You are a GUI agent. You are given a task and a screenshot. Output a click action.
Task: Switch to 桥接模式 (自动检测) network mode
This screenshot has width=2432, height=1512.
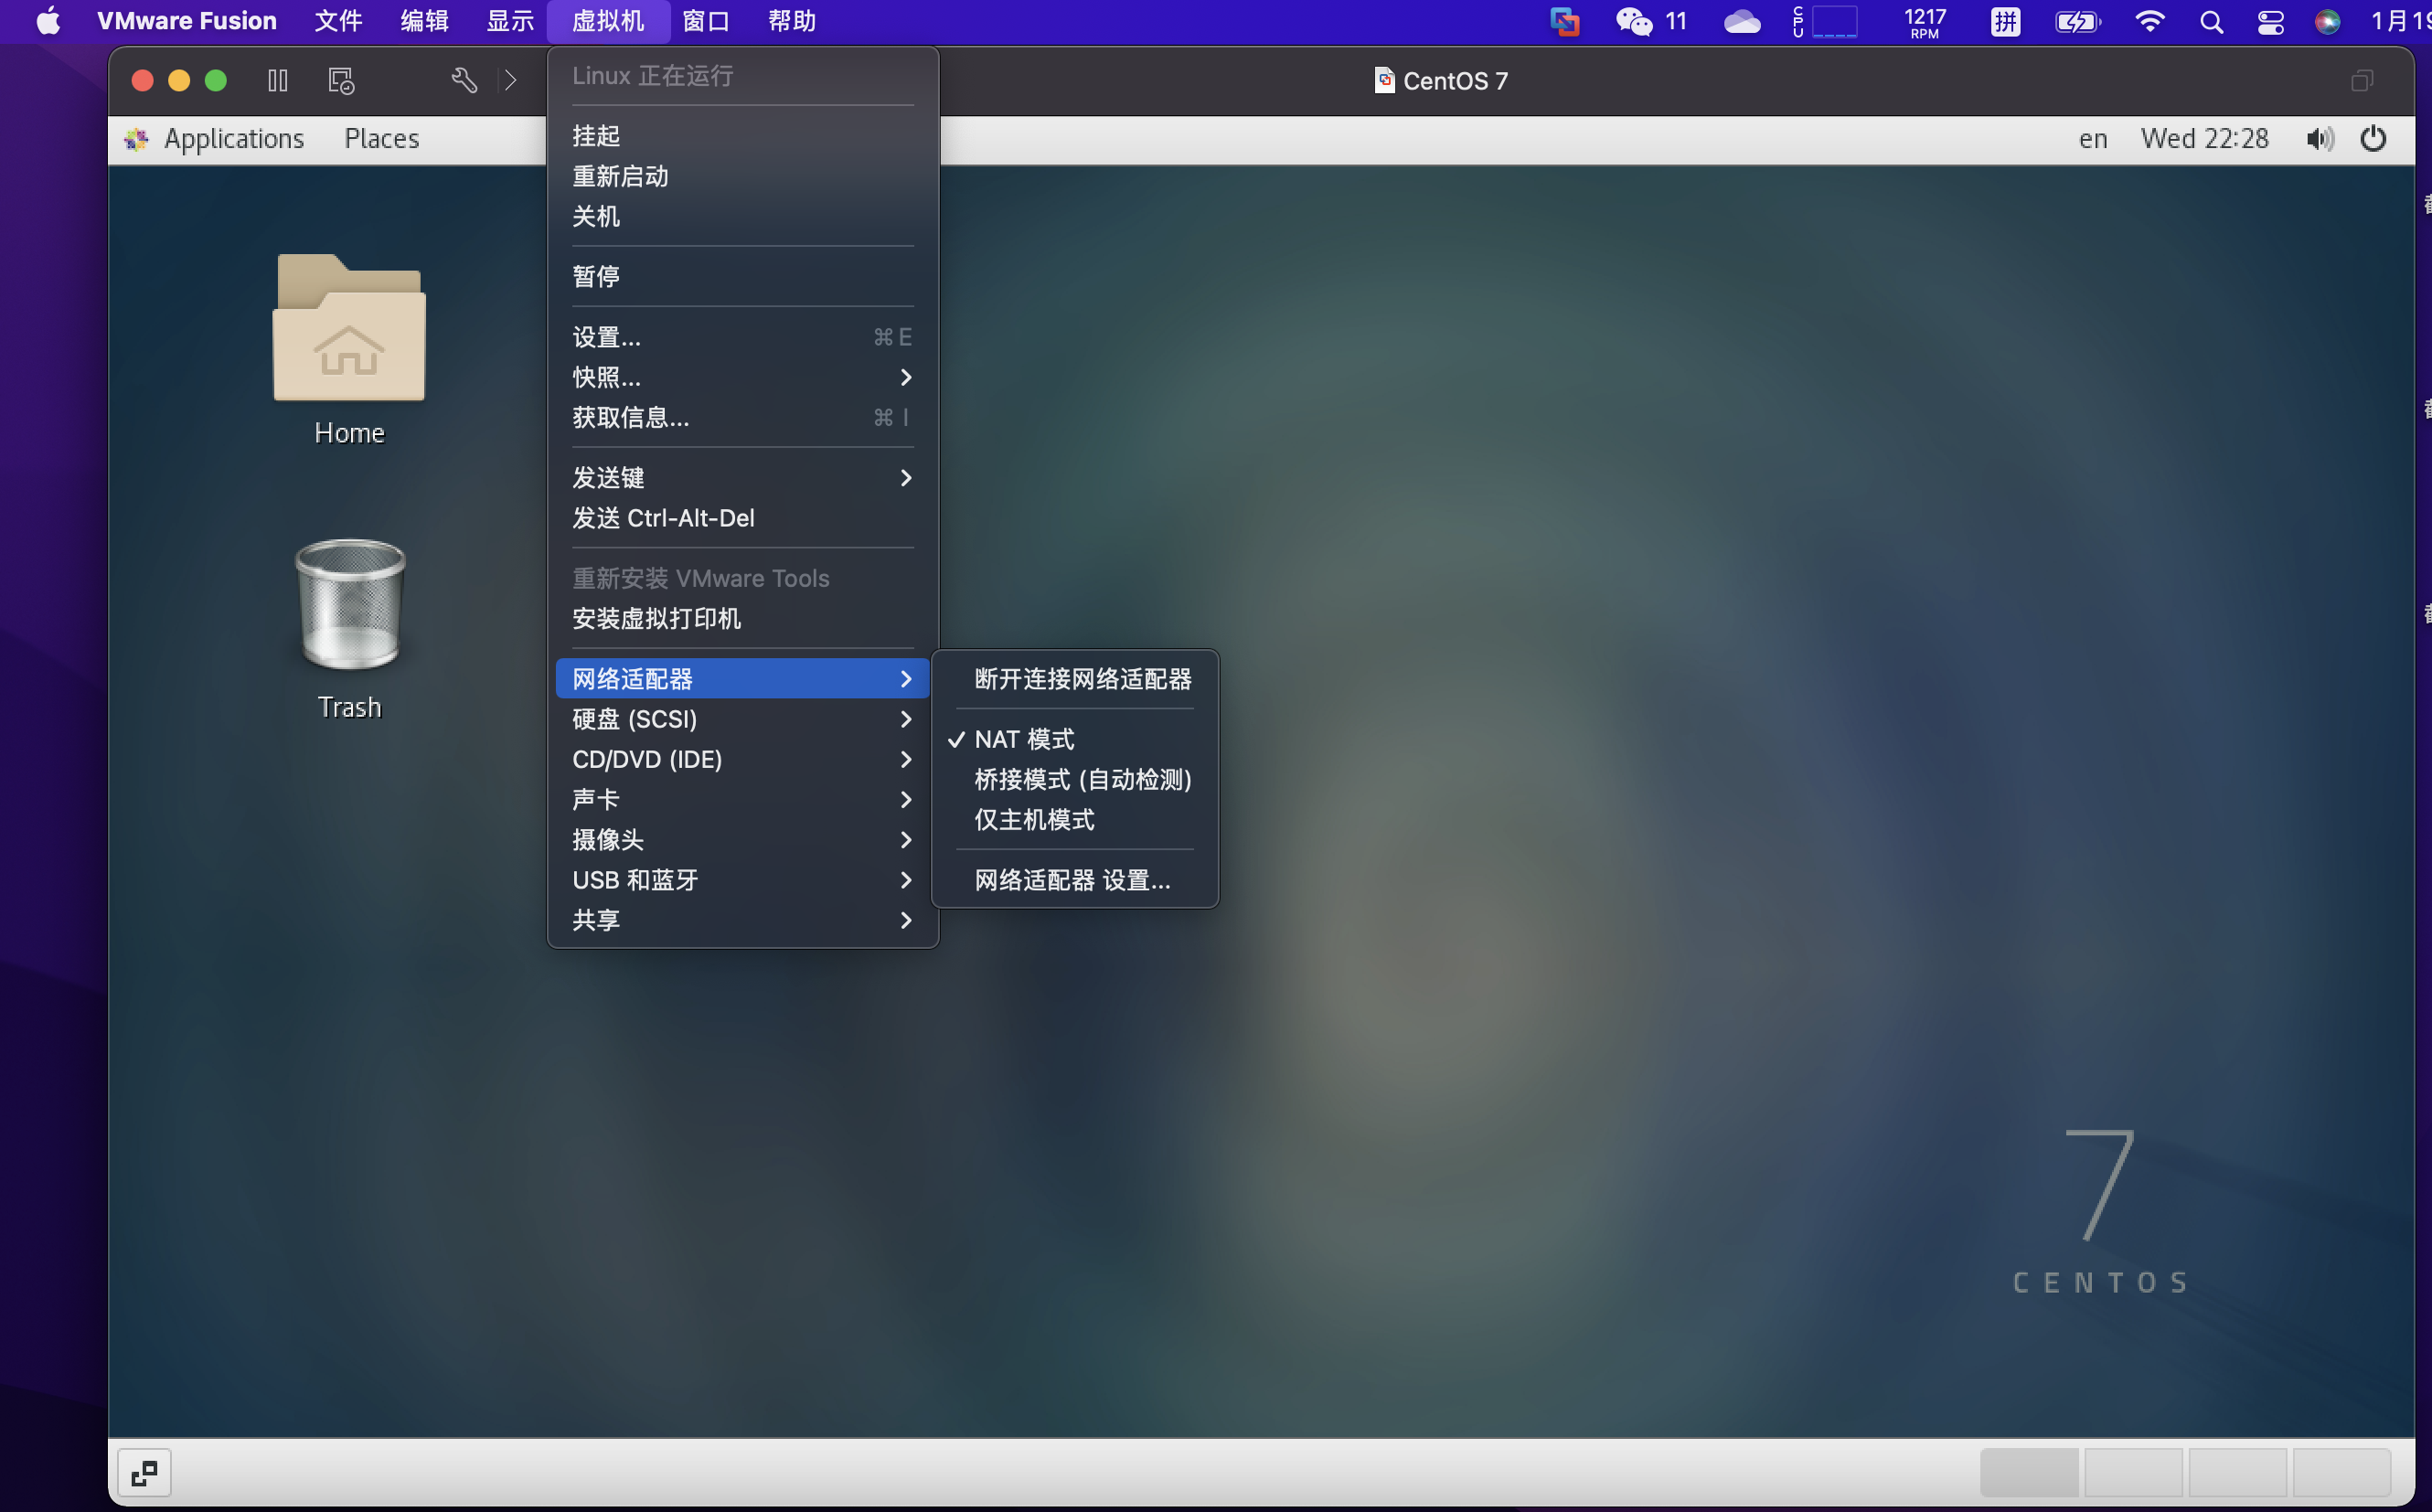click(x=1082, y=779)
